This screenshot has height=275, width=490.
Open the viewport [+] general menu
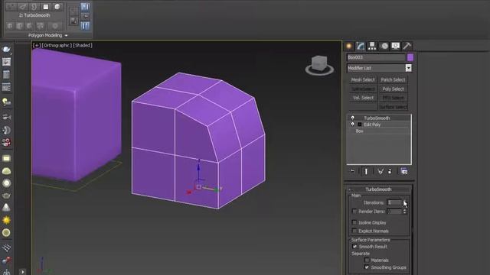click(37, 45)
